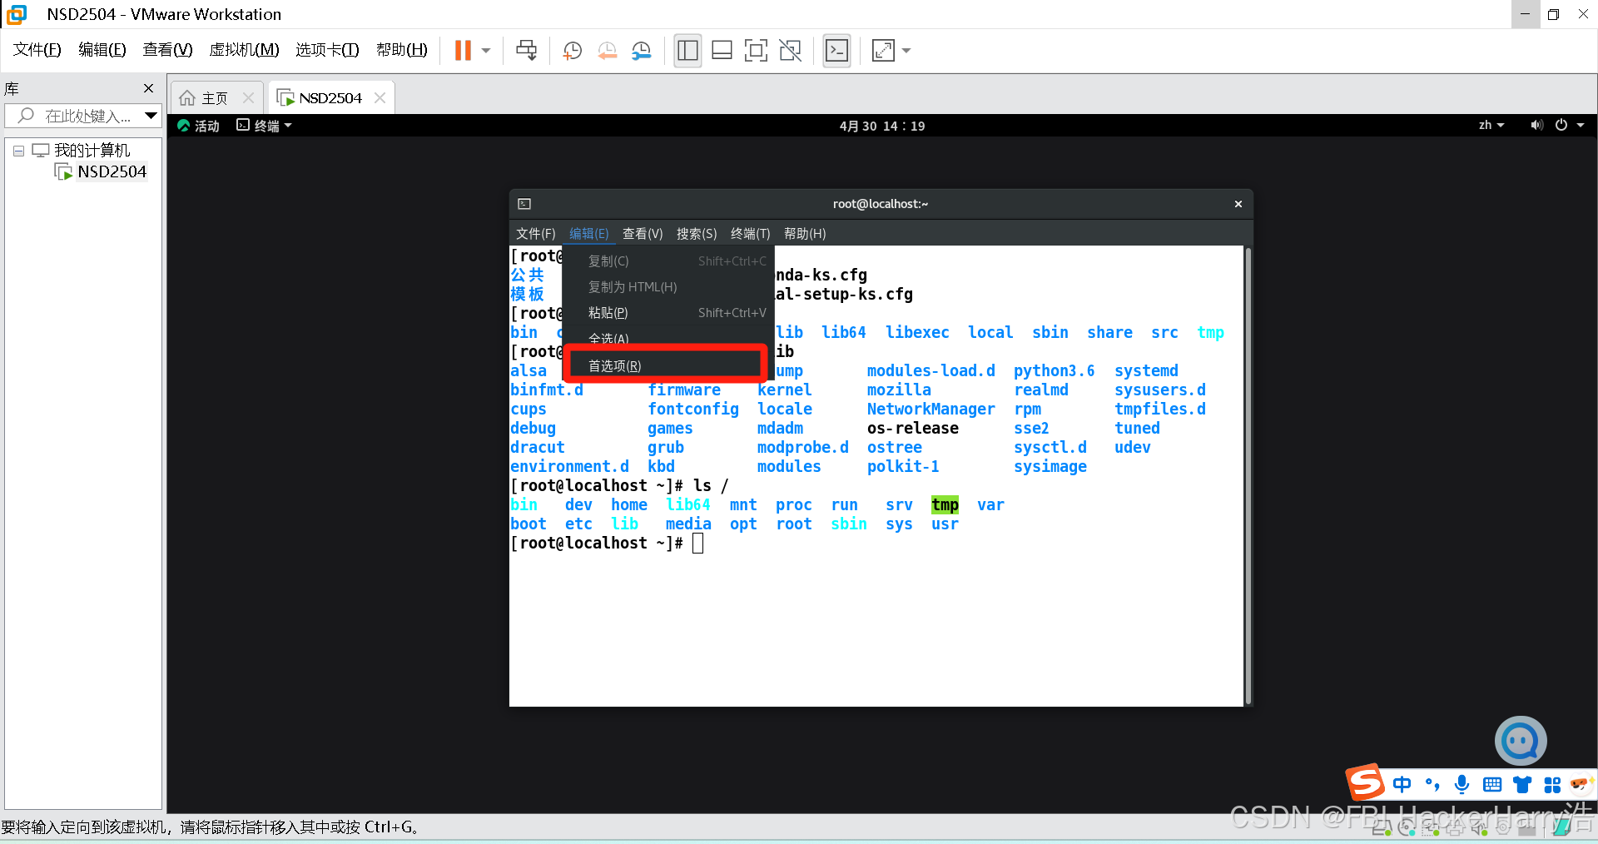Image resolution: width=1598 pixels, height=844 pixels.
Task: Open the VMware 选项卡(T) menu
Action: click(327, 50)
